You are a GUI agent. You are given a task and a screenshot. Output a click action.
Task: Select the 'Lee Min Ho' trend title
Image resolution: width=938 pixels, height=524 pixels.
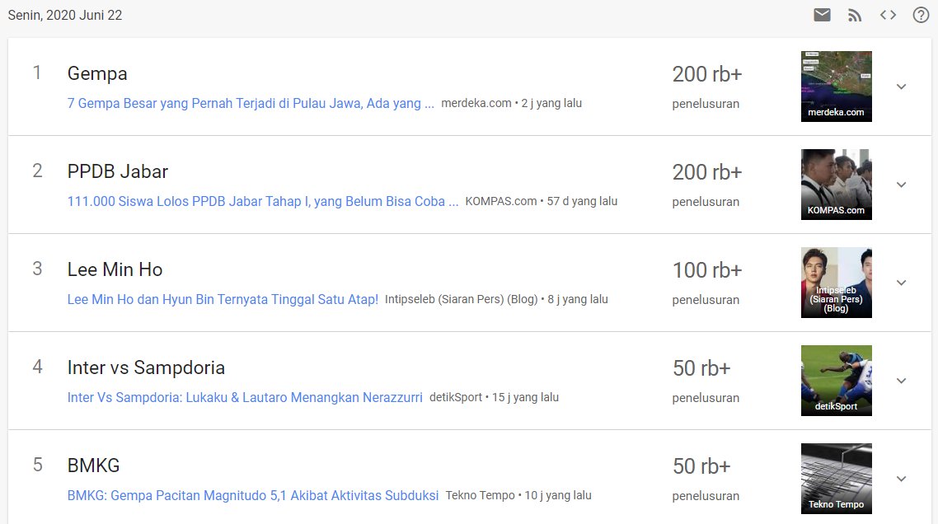[115, 269]
